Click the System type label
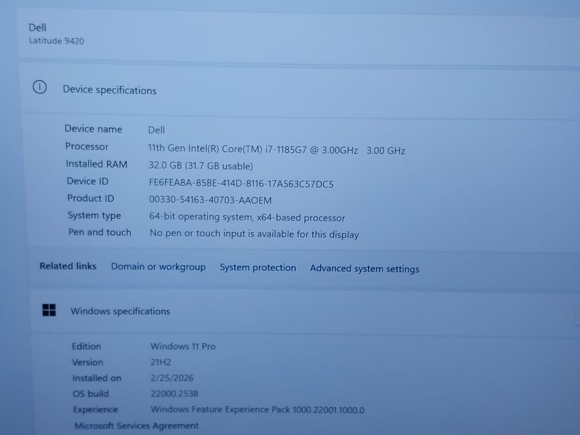This screenshot has width=580, height=435. 94,215
